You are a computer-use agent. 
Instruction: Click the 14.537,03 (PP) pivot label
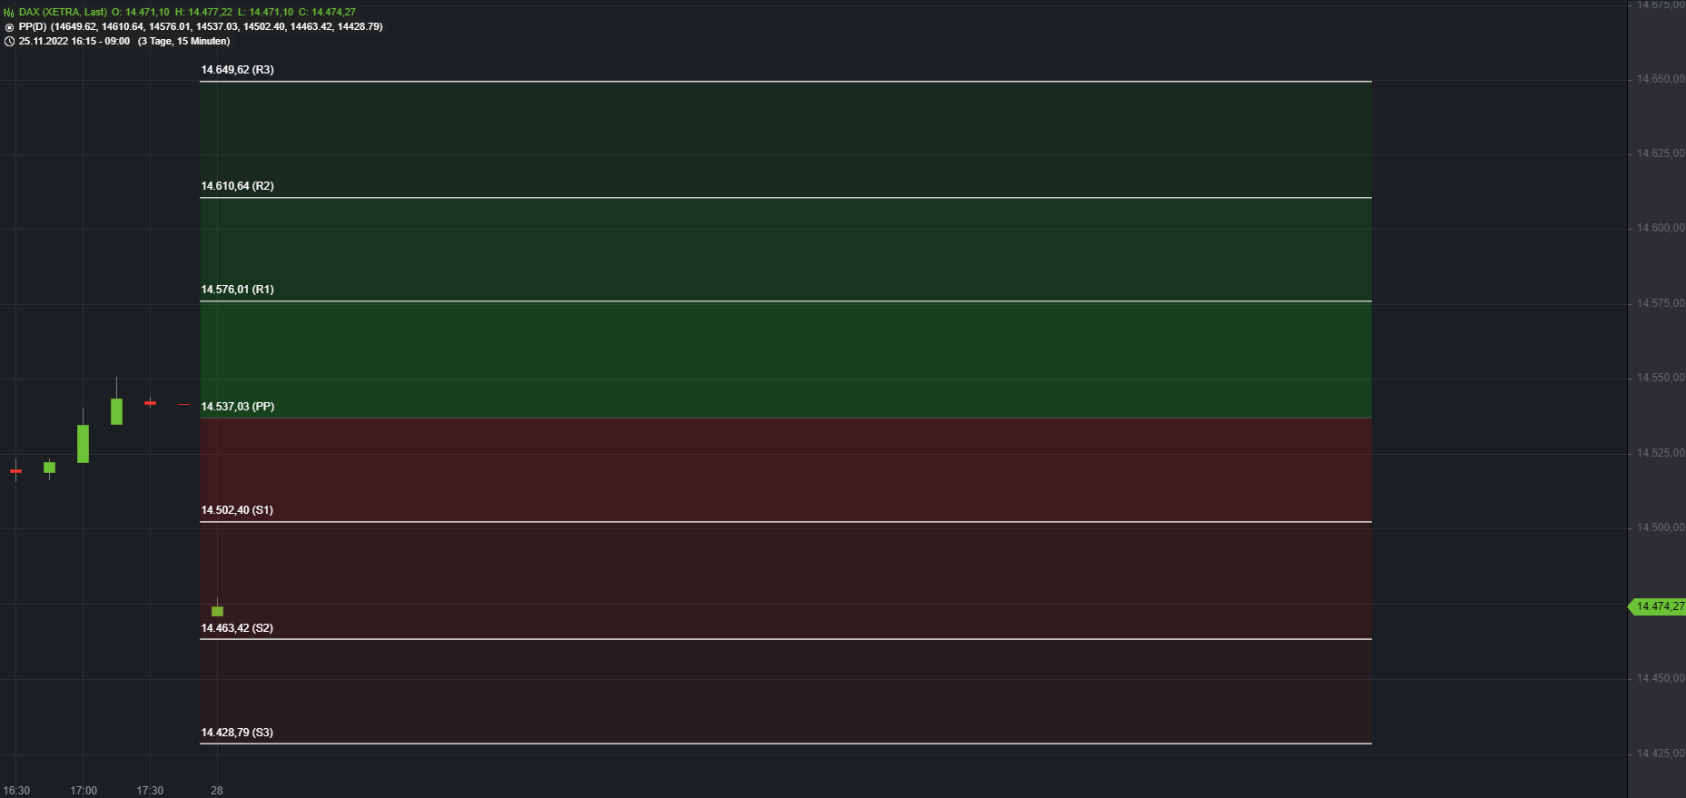click(237, 407)
